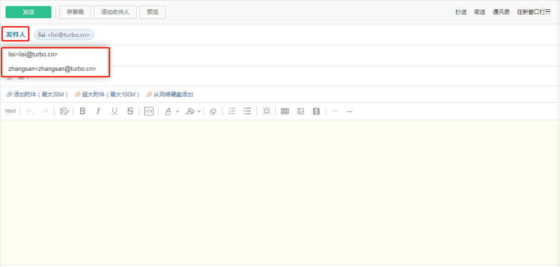
Task: Apply italic formatting
Action: pos(98,111)
